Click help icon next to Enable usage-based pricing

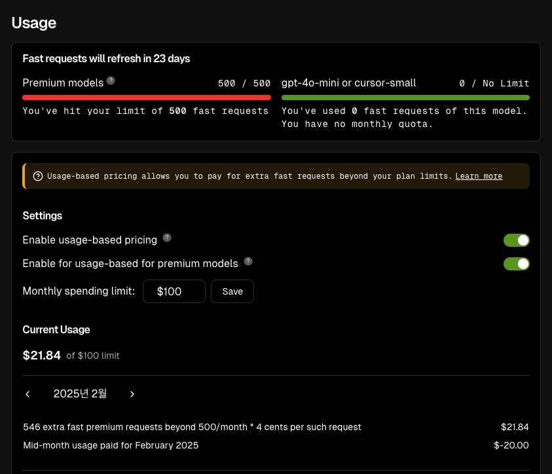pos(167,238)
